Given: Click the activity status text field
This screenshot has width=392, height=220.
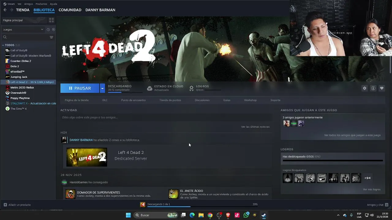Looking at the screenshot, I should [166, 117].
